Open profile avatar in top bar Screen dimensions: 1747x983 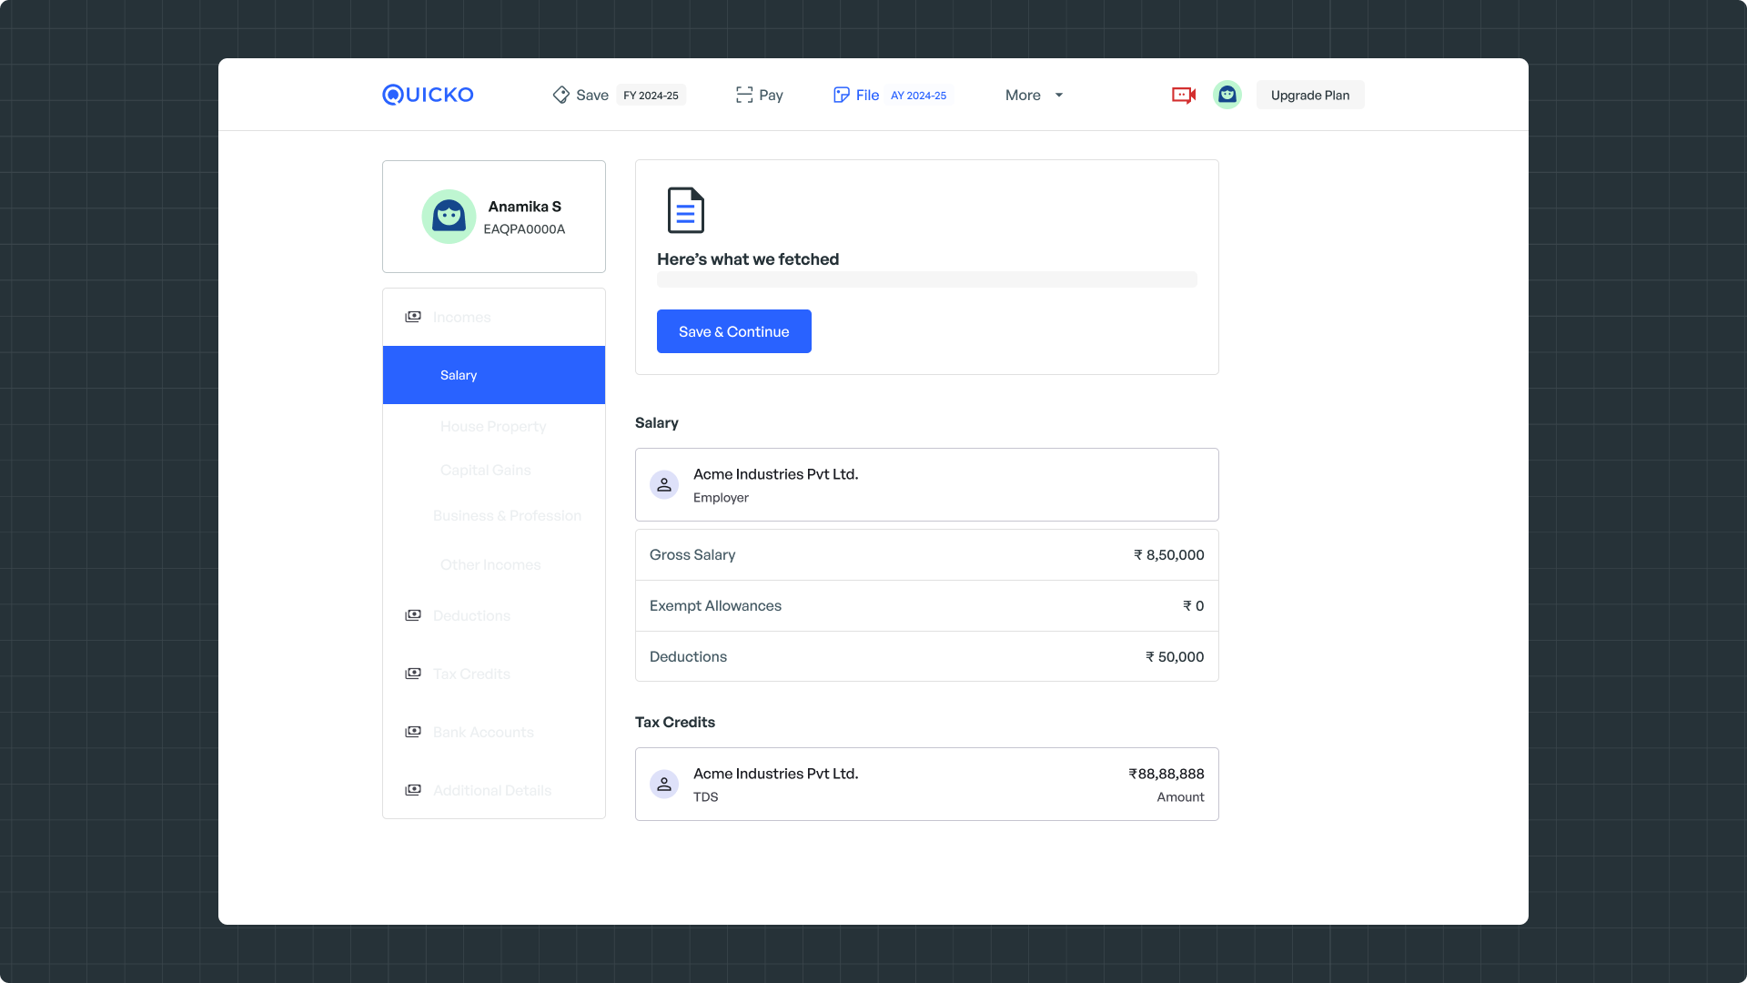(x=1227, y=95)
